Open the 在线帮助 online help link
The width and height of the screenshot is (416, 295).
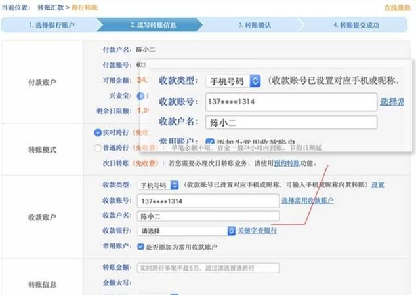click(x=398, y=7)
